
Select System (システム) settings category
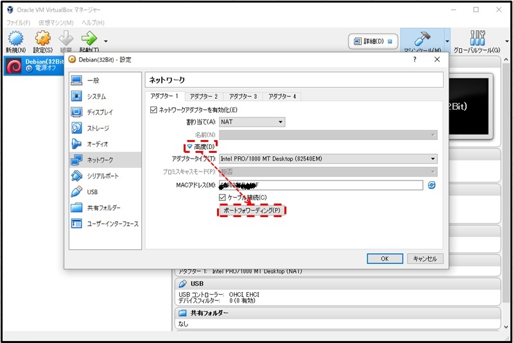pyautogui.click(x=105, y=96)
